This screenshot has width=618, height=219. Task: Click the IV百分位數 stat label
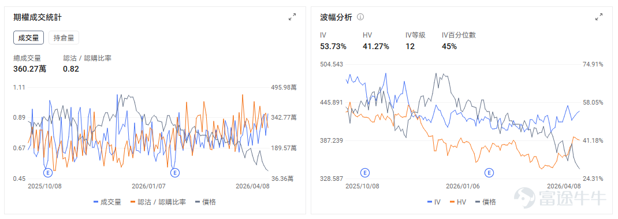coord(459,35)
